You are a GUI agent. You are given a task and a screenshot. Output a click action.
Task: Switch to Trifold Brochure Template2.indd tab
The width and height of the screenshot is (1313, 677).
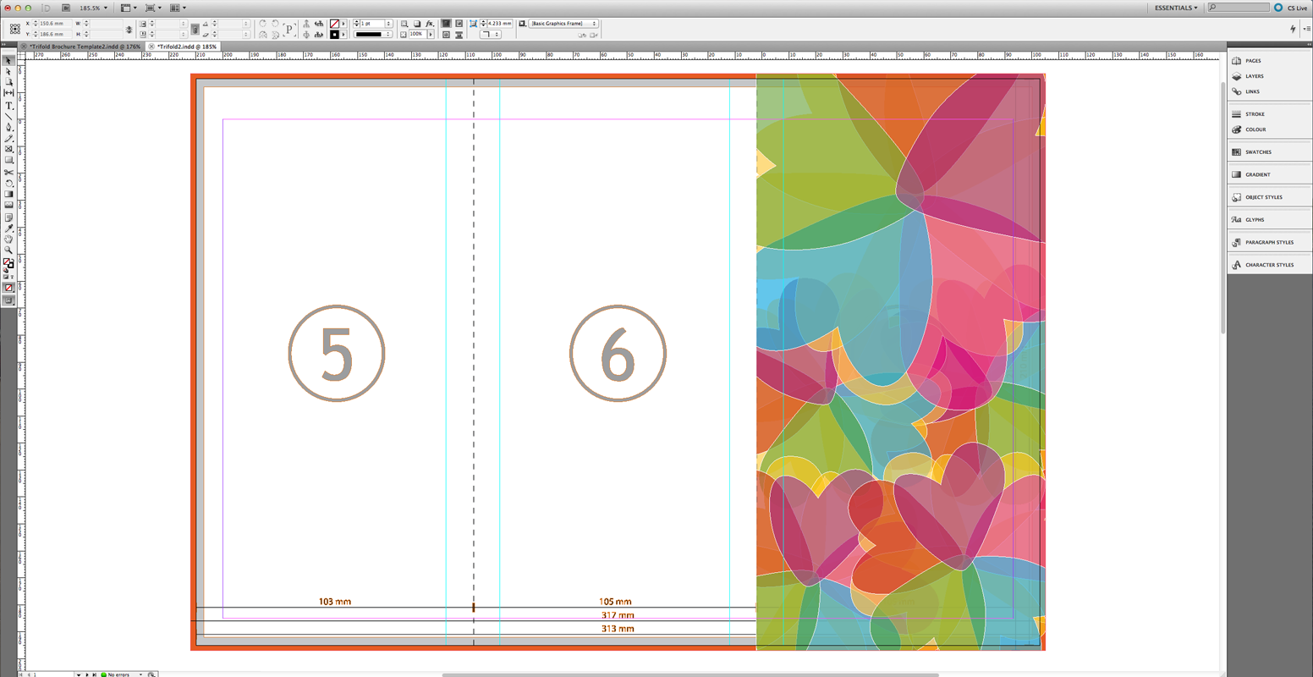tap(85, 47)
